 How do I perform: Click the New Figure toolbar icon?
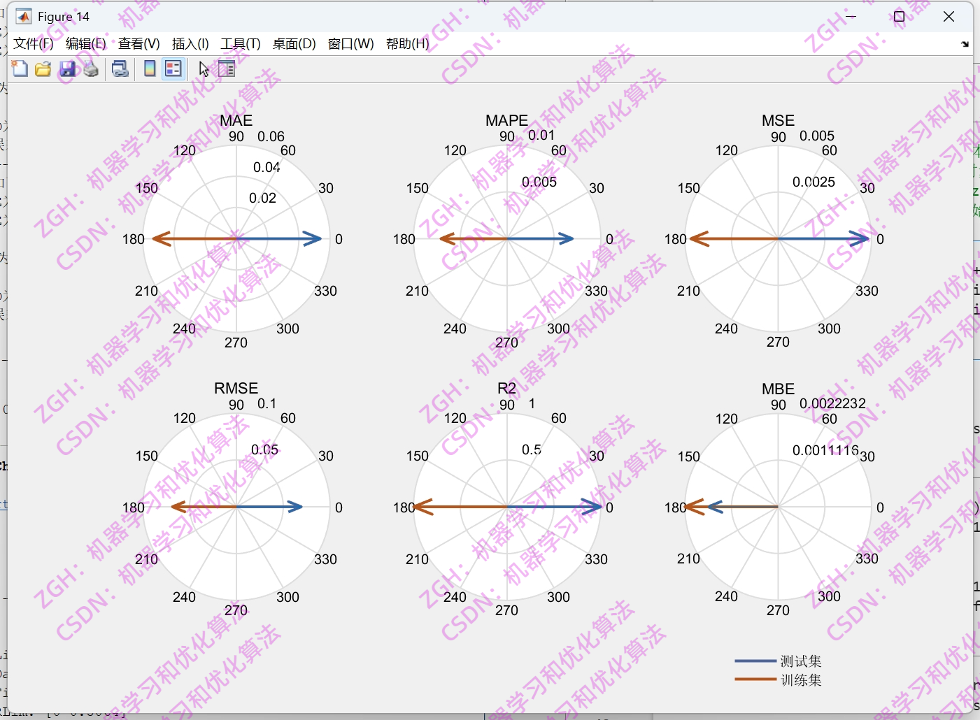pyautogui.click(x=20, y=69)
